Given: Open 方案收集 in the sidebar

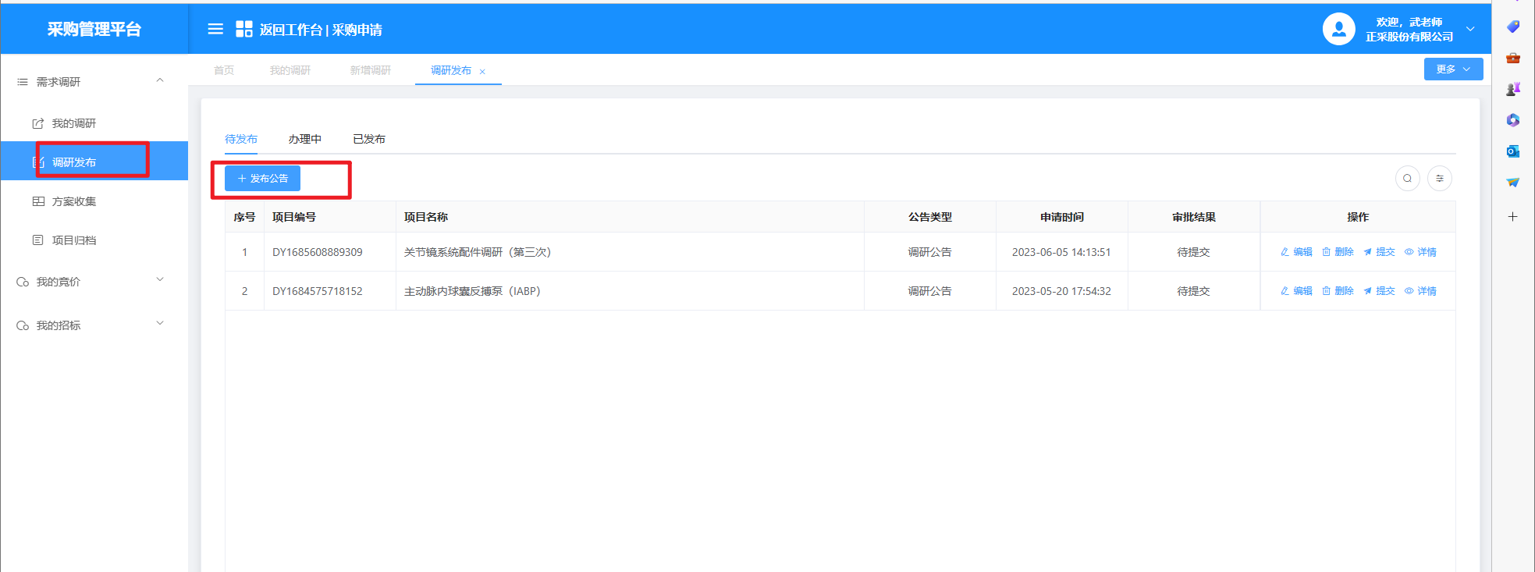Looking at the screenshot, I should (x=74, y=201).
